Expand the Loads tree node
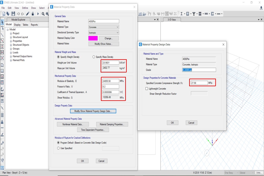This screenshot has width=264, height=176. tap(11, 53)
